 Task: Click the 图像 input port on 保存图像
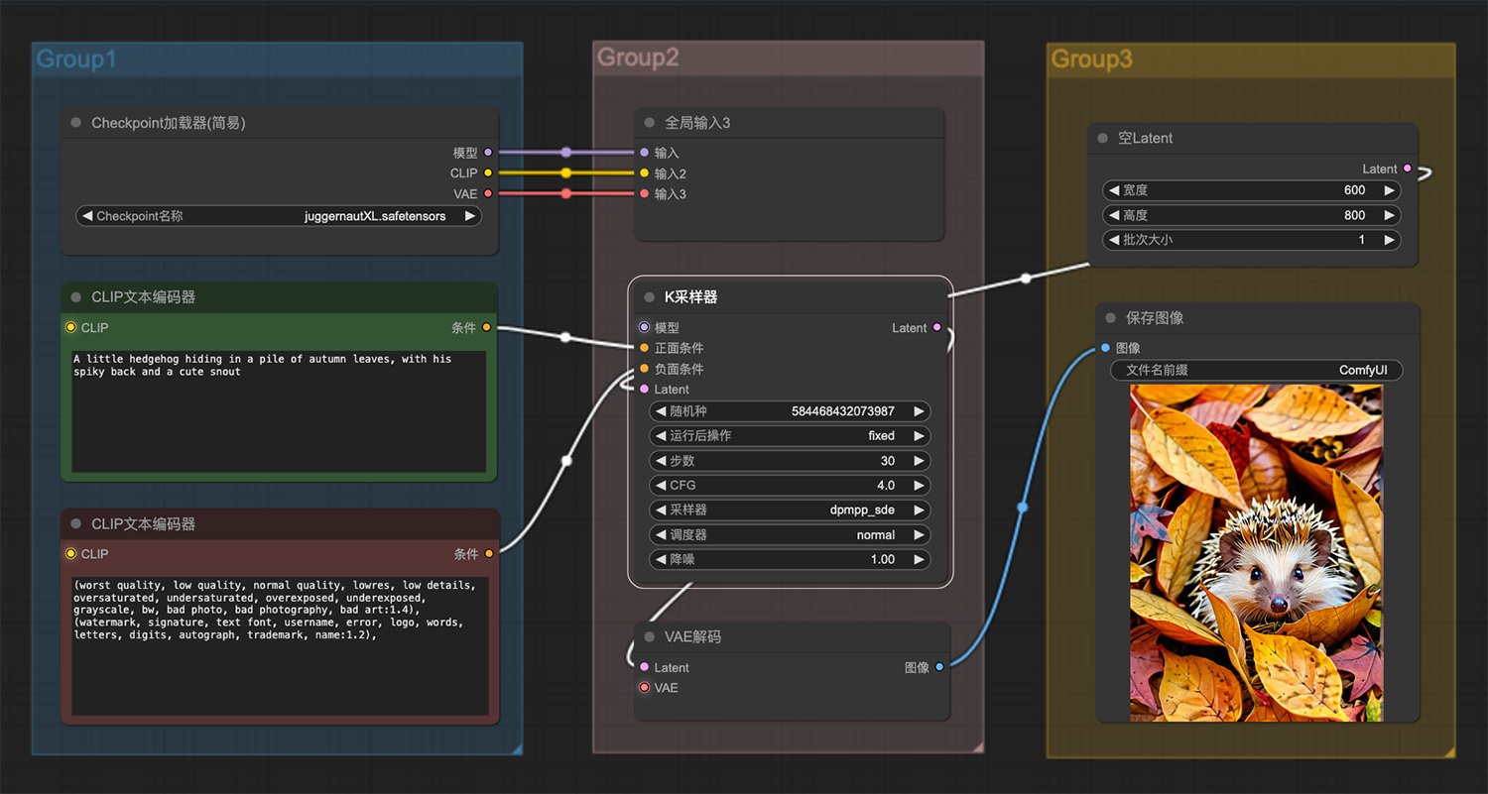[x=1105, y=348]
